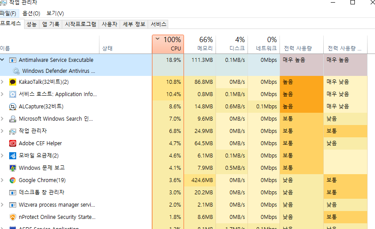Click the 서비스 호스트 Application Info gear icon

12,94
